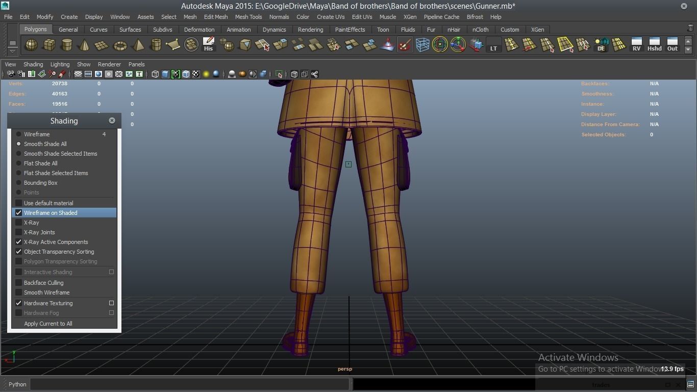Enable the X-Ray checkbox
The image size is (697, 392).
(19, 223)
